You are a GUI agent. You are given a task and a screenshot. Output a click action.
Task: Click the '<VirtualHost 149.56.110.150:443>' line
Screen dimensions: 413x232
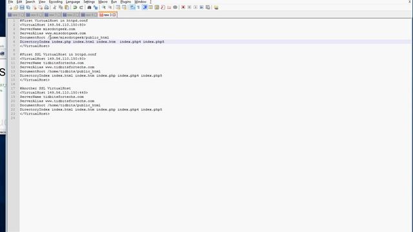(x=54, y=93)
